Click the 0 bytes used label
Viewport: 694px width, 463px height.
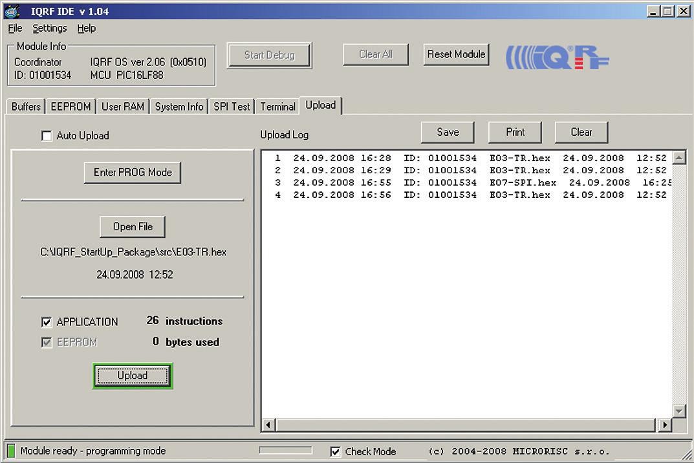[186, 341]
